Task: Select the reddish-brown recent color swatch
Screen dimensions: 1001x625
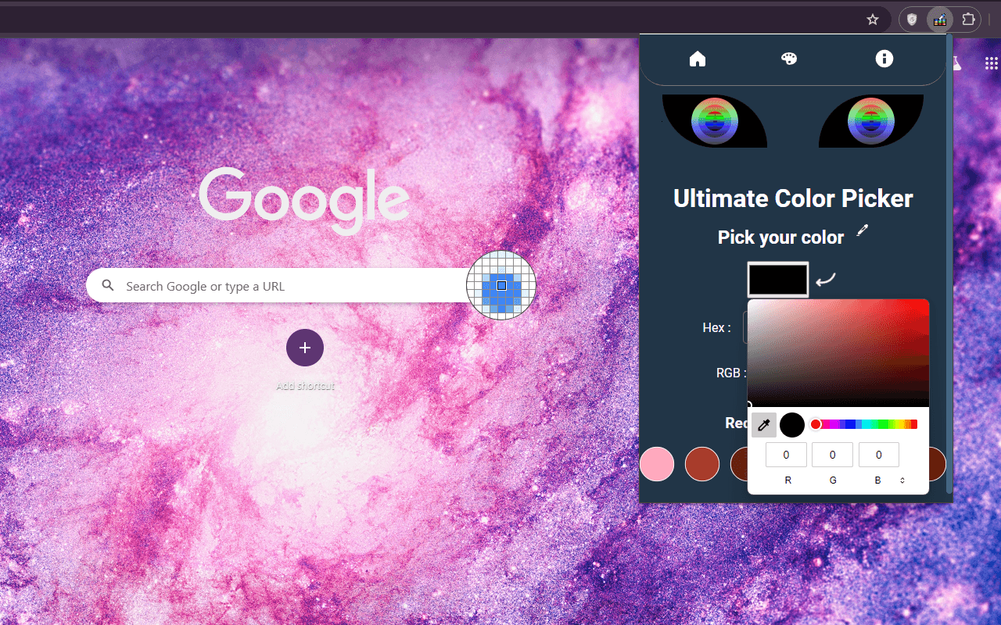Action: click(x=702, y=464)
